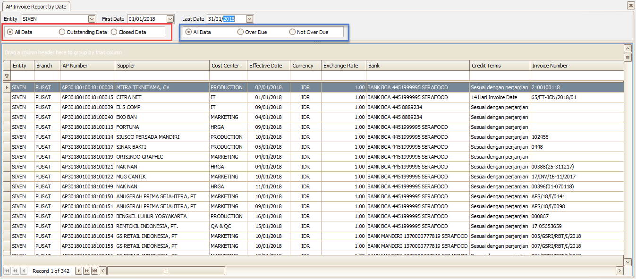Screen dimensions: 636x279
Task: Click AP number AP3018010018100154 cell
Action: tap(88, 236)
